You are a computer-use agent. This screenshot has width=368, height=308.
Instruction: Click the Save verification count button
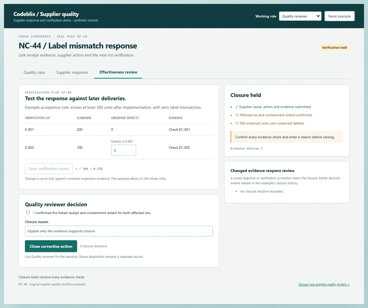(x=49, y=169)
